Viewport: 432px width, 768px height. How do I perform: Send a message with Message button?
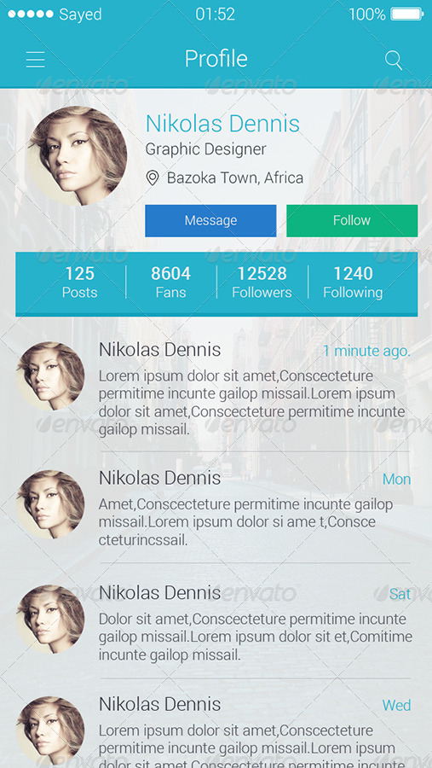click(210, 220)
